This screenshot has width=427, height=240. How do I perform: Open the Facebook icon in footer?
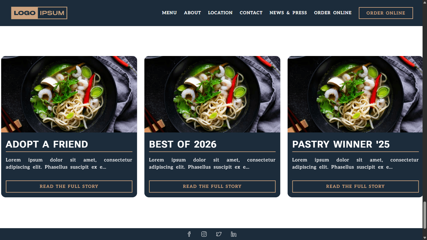point(189,234)
